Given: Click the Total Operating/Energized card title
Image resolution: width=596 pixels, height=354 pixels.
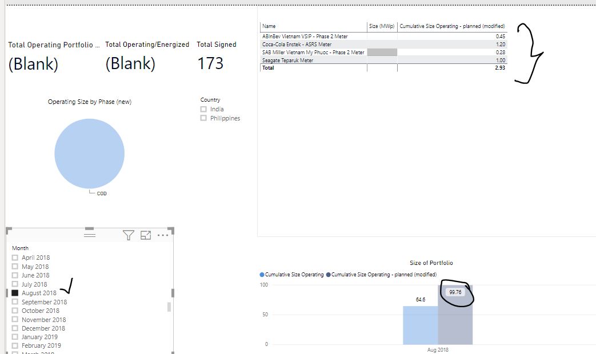Looking at the screenshot, I should pyautogui.click(x=147, y=45).
